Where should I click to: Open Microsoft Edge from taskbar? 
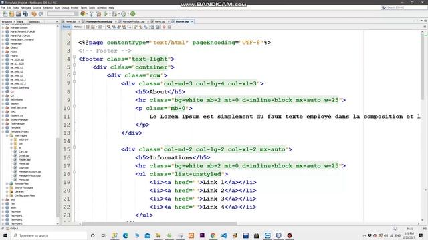click(x=126, y=235)
